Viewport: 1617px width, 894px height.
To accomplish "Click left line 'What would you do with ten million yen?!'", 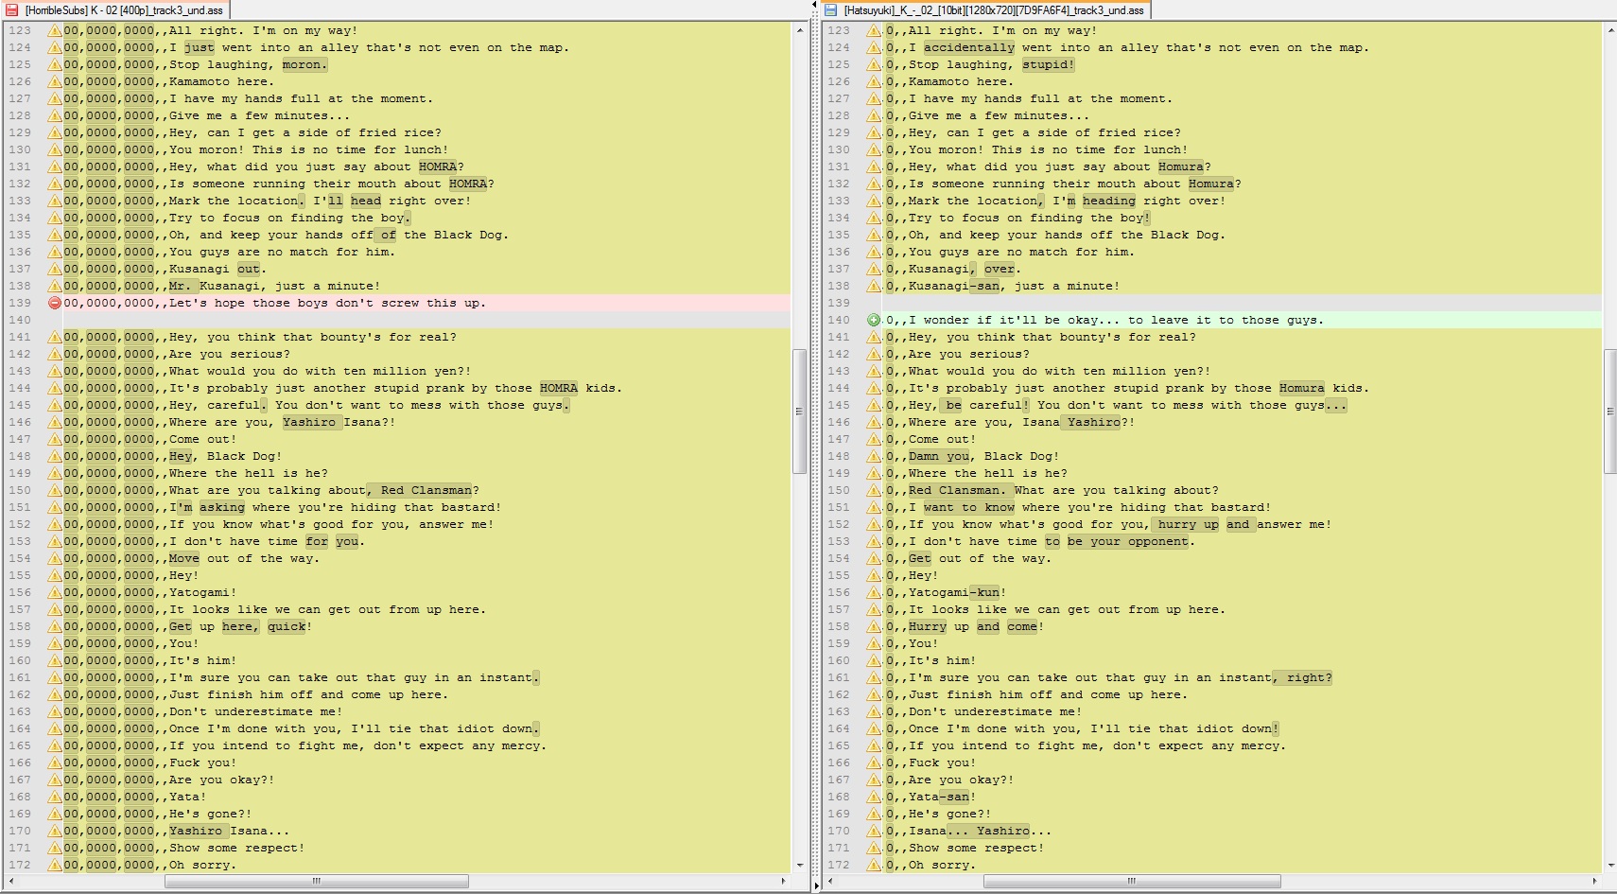I will (x=320, y=371).
